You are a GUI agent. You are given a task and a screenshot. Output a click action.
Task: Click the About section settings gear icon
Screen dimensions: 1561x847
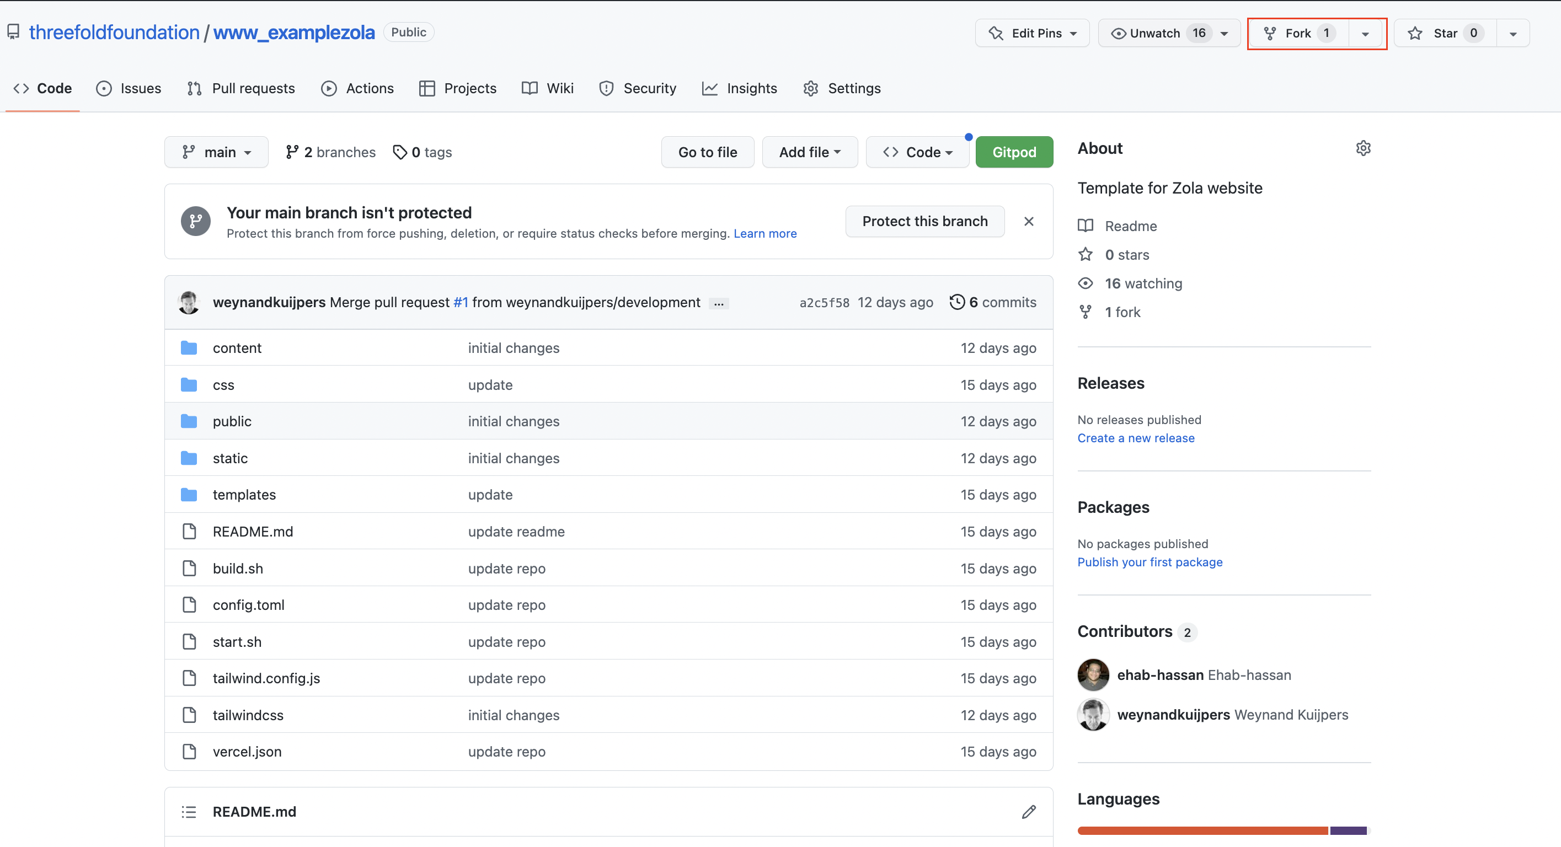[x=1363, y=148]
